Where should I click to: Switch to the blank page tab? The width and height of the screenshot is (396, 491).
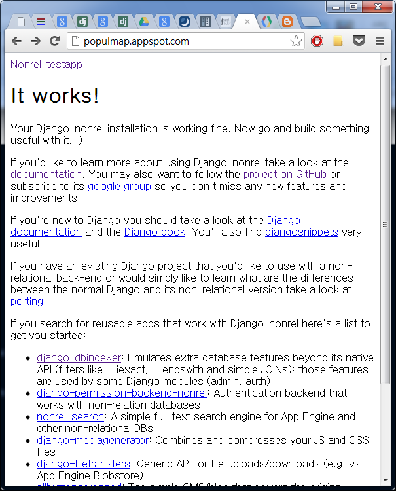coord(21,22)
